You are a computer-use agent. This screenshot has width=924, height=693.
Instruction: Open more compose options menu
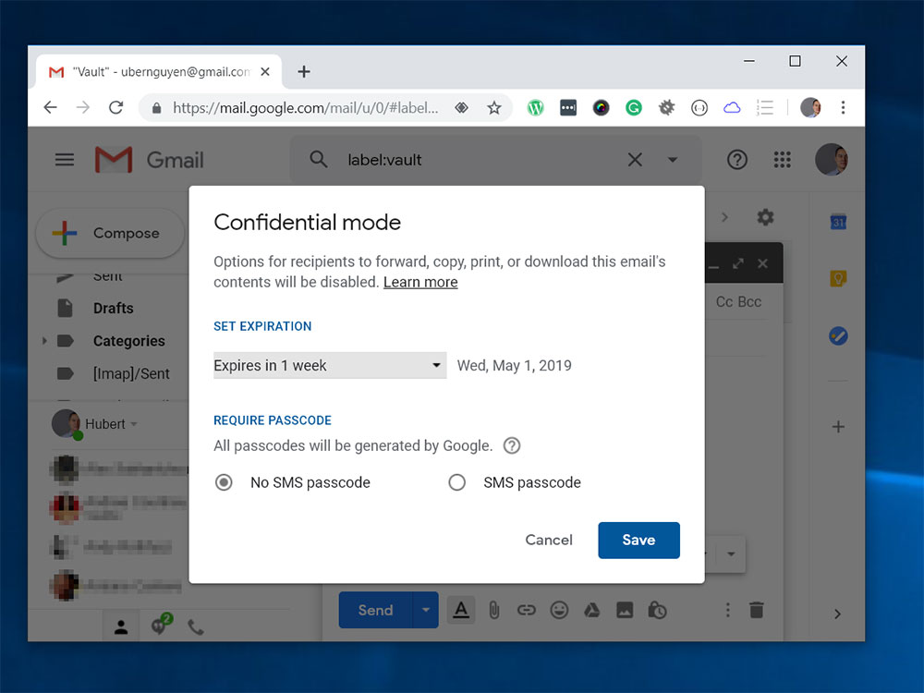pyautogui.click(x=727, y=610)
